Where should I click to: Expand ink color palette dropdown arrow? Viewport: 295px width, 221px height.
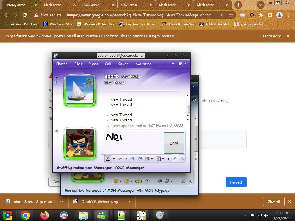click(152, 159)
